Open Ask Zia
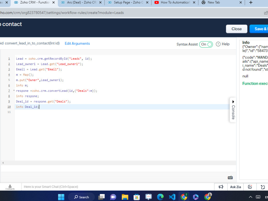This screenshot has width=268, height=201. [x=235, y=187]
